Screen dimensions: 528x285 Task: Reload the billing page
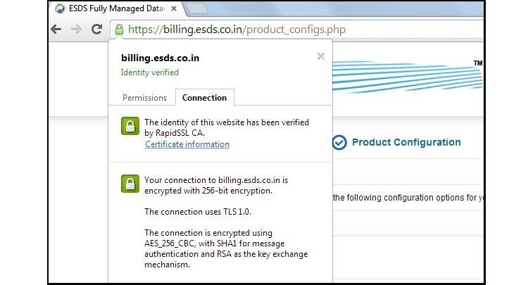point(97,30)
